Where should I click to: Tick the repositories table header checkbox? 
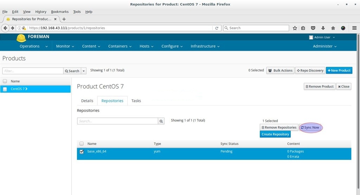(82, 144)
